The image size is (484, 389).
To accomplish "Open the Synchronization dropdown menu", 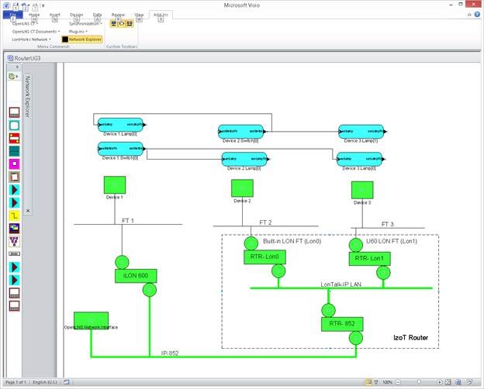I will coord(85,24).
